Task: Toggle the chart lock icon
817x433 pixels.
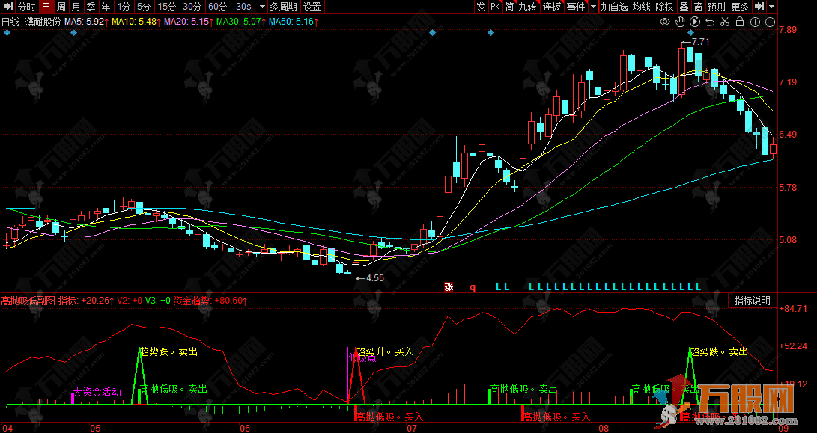Action: click(x=739, y=22)
